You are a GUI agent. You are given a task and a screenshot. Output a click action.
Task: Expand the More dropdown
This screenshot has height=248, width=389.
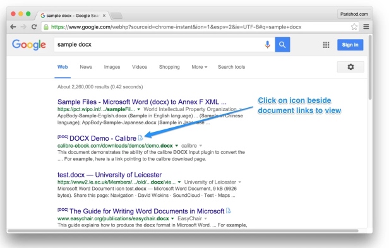click(199, 67)
